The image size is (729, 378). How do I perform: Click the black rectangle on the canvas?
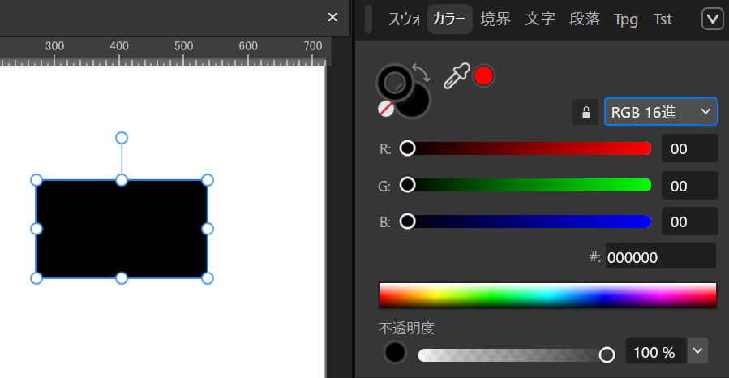point(122,229)
